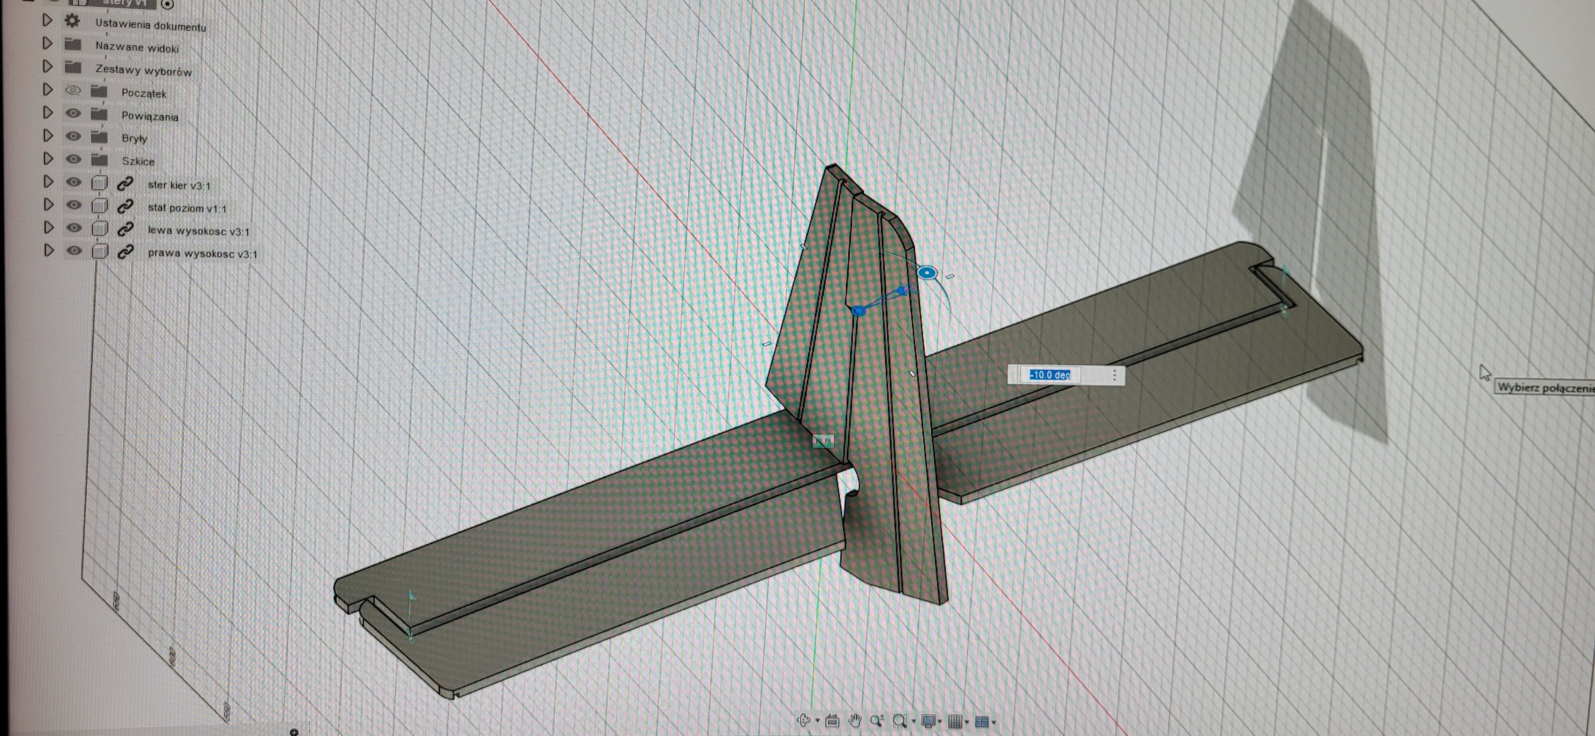The height and width of the screenshot is (736, 1595).
Task: Click the Viewports layout icon
Action: pyautogui.click(x=981, y=722)
